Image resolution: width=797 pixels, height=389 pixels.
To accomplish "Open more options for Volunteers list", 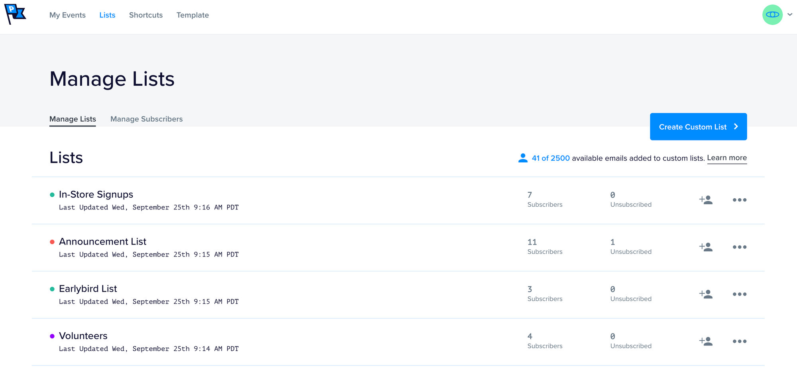I will 739,341.
